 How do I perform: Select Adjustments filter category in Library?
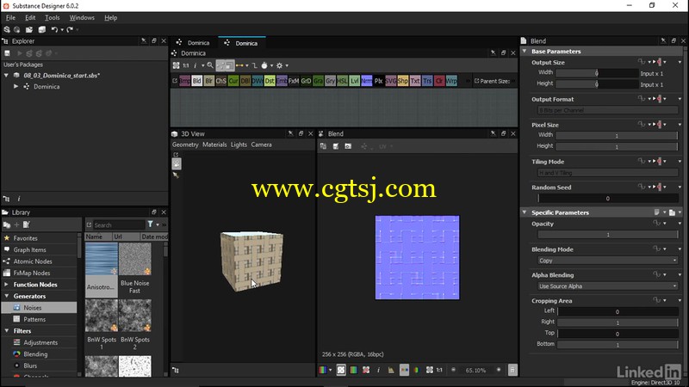click(x=39, y=342)
